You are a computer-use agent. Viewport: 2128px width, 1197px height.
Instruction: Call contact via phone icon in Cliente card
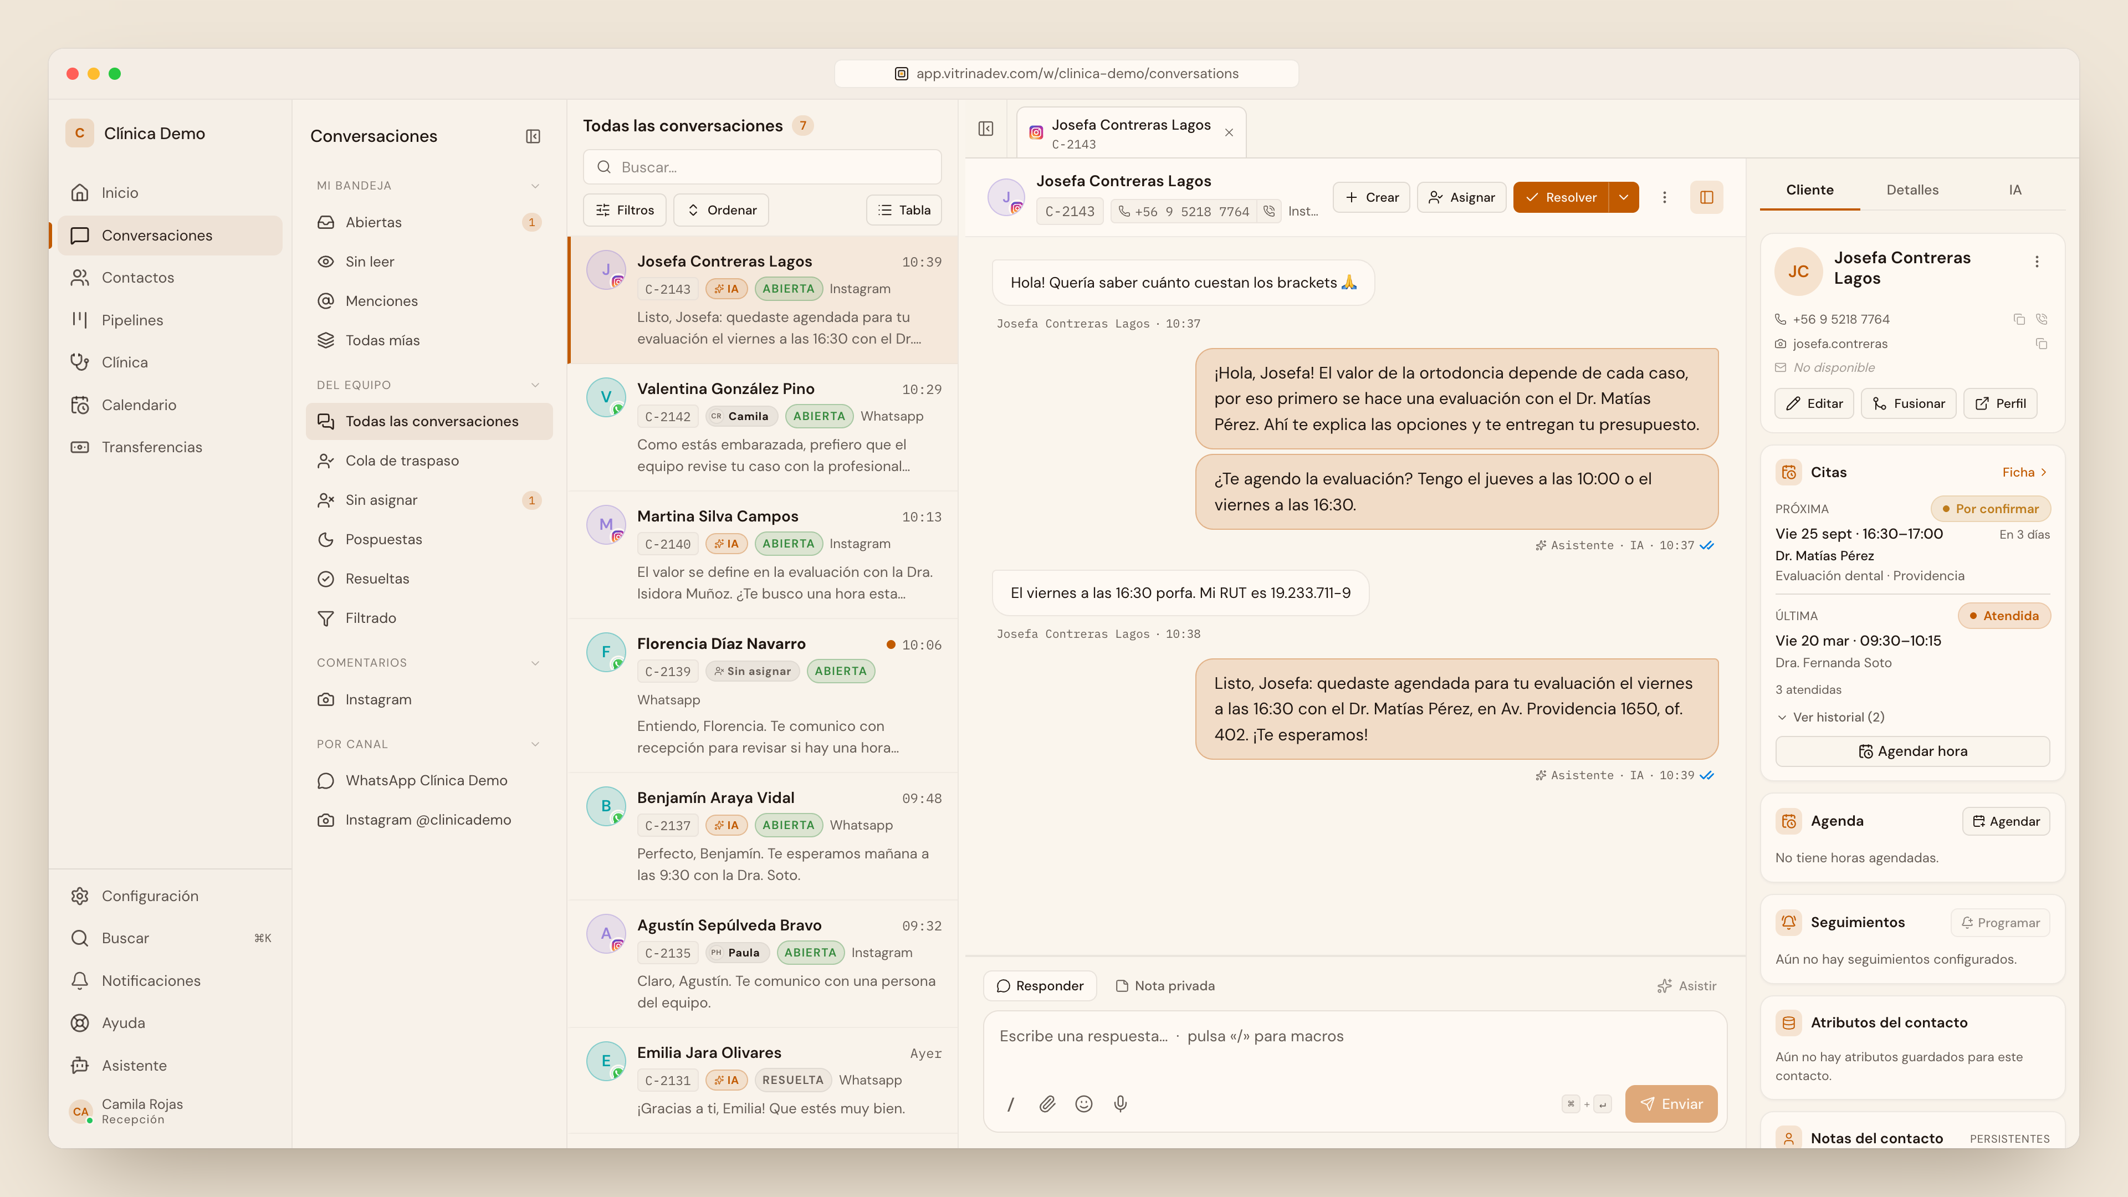(2041, 319)
